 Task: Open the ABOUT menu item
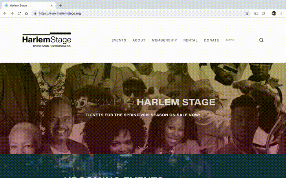(139, 40)
